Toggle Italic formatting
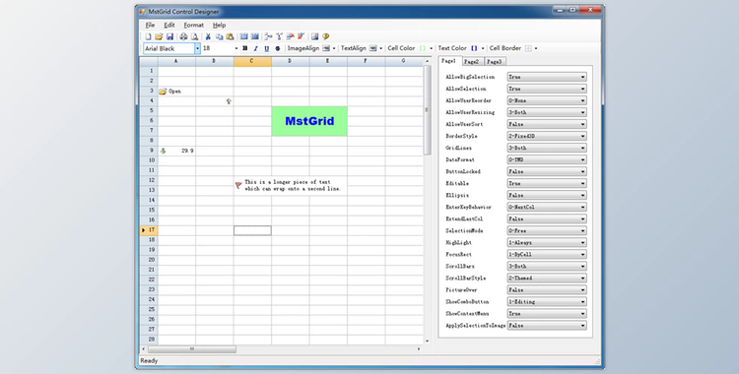Image resolution: width=739 pixels, height=374 pixels. 255,48
